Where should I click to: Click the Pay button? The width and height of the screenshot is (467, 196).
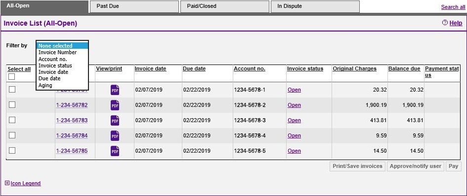453,166
